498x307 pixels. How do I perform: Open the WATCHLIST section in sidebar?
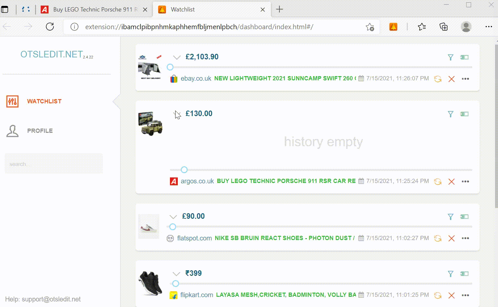click(44, 101)
